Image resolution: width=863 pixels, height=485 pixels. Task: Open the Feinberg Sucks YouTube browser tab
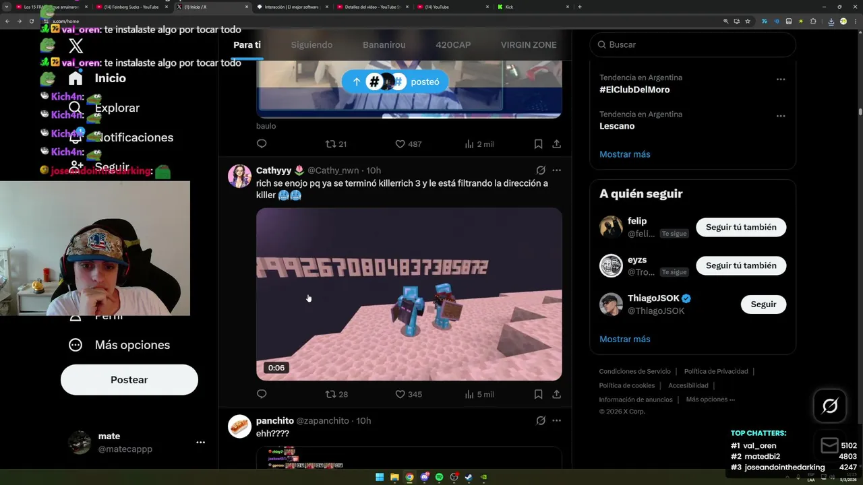coord(131,7)
